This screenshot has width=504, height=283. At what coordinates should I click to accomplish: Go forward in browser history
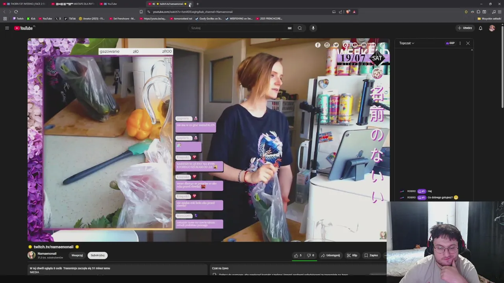pyautogui.click(x=10, y=12)
